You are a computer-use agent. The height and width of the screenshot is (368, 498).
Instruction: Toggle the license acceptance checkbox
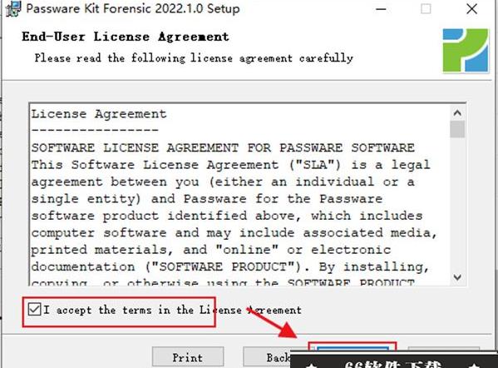click(34, 309)
